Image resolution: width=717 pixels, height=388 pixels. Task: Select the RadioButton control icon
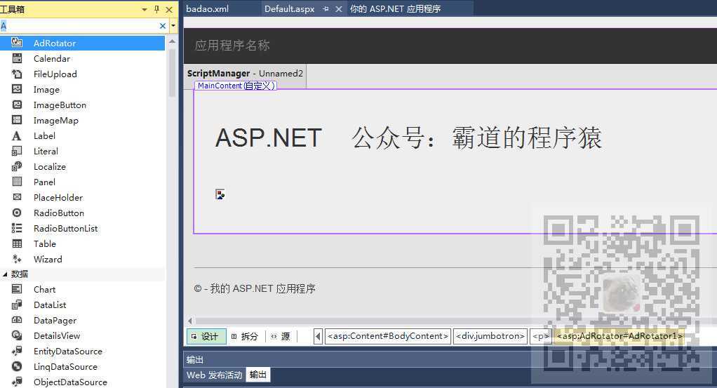(17, 213)
